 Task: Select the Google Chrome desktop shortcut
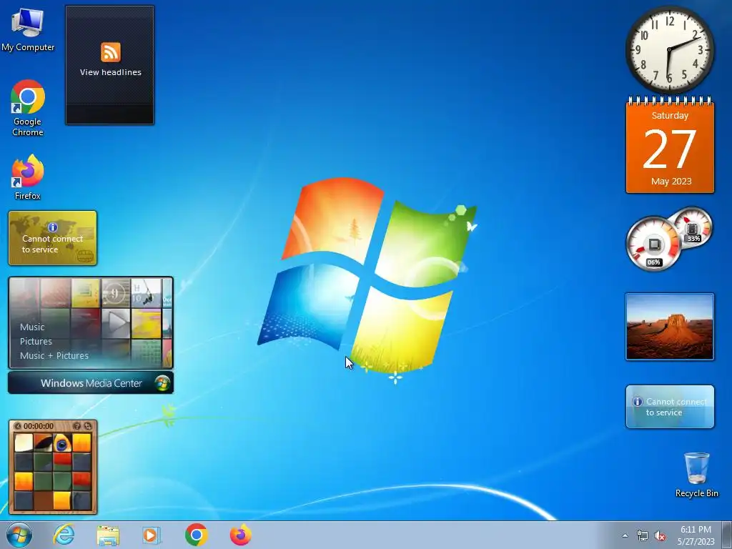point(28,109)
